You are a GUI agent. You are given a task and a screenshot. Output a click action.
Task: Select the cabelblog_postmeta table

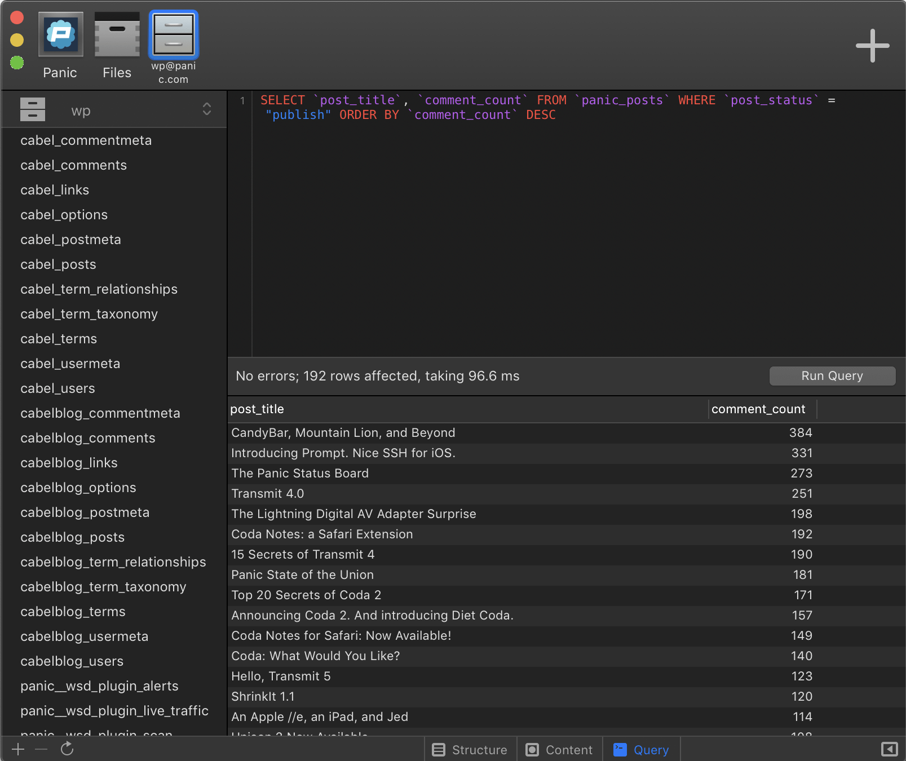tap(114, 512)
